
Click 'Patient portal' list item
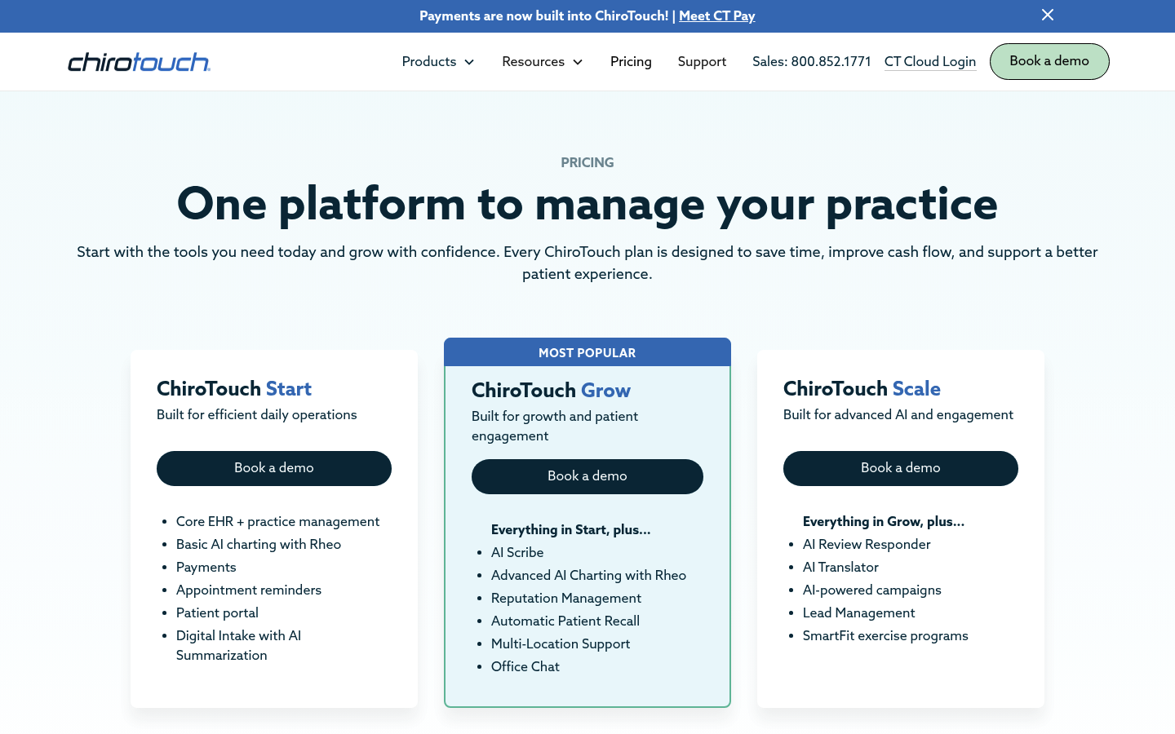tap(217, 612)
